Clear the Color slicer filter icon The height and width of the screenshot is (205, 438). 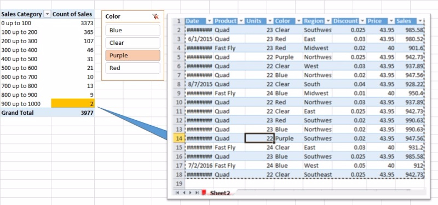point(155,16)
